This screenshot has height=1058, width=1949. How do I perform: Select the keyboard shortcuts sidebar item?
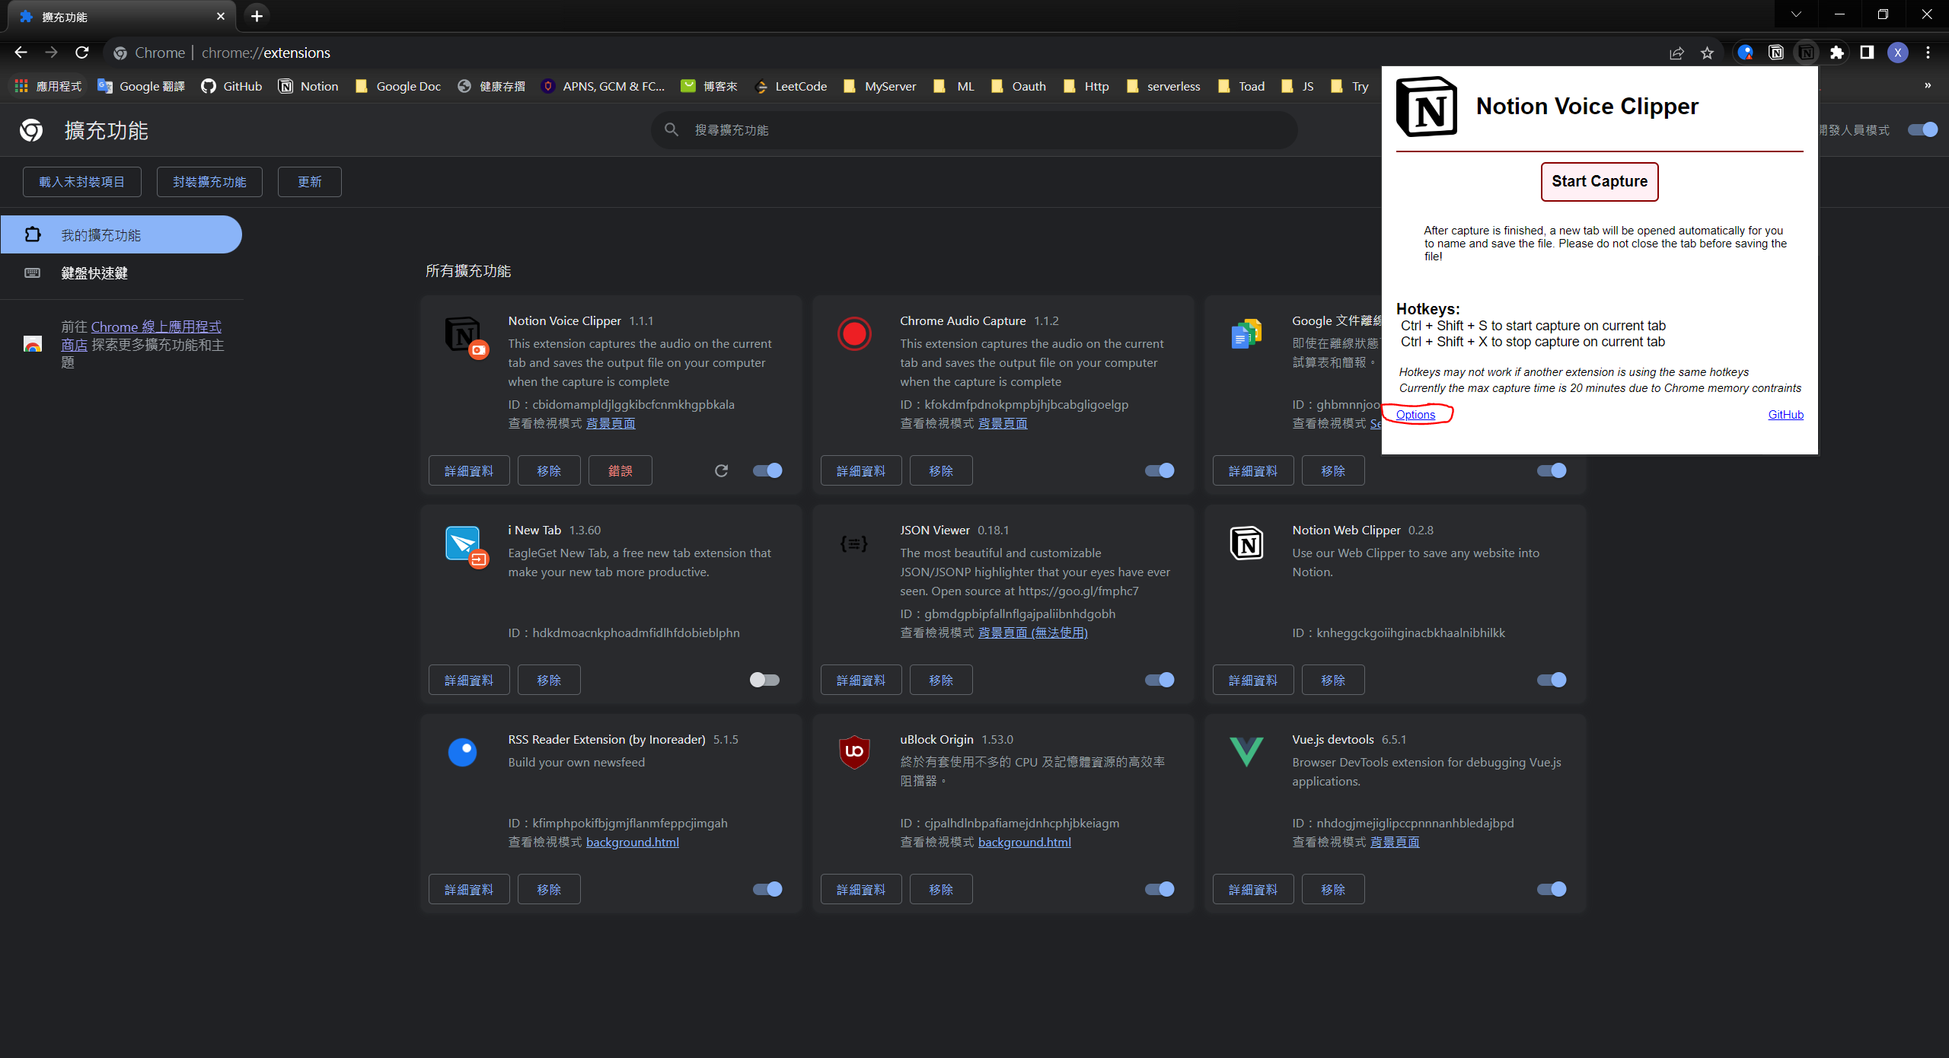94,272
